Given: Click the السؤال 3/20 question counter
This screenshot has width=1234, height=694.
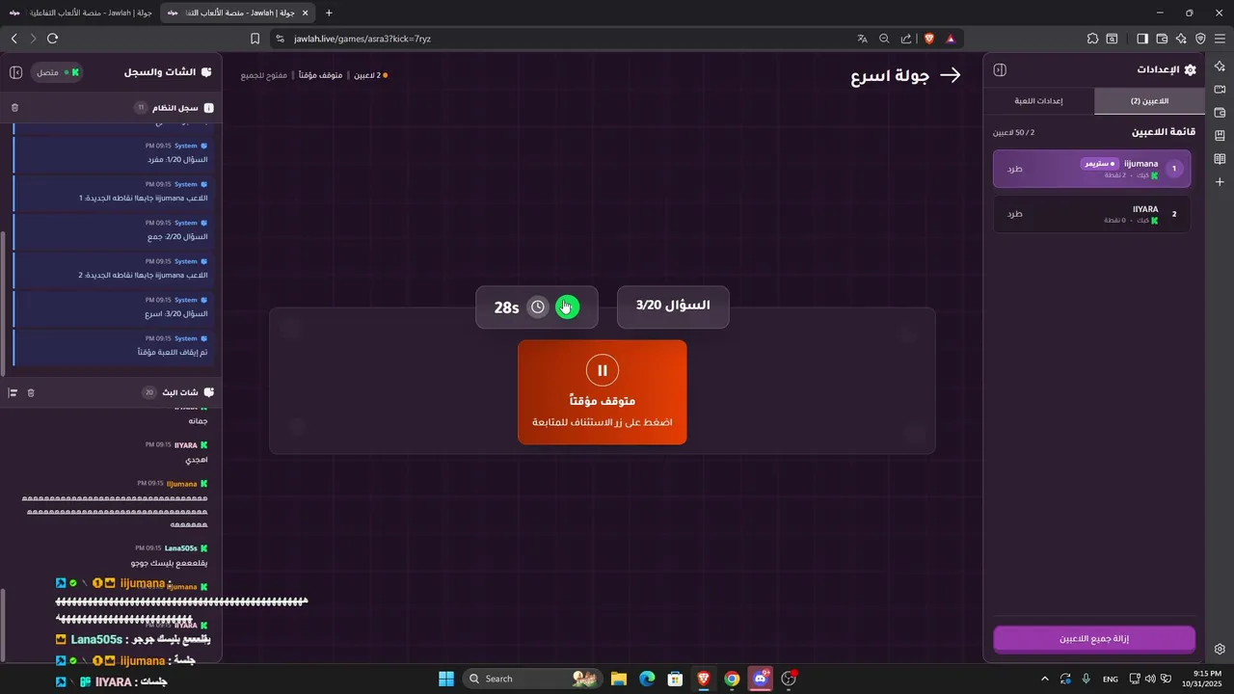Looking at the screenshot, I should [673, 307].
